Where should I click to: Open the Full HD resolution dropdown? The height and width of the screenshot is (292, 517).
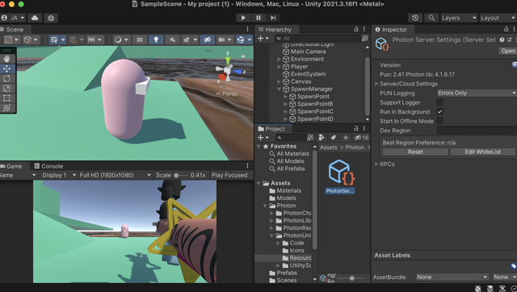click(115, 175)
